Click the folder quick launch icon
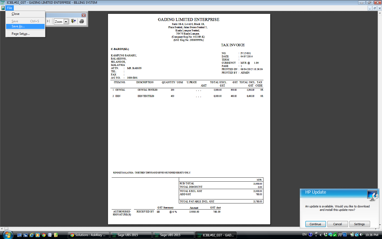Image resolution: width=382 pixels, height=239 pixels. pyautogui.click(x=56, y=235)
